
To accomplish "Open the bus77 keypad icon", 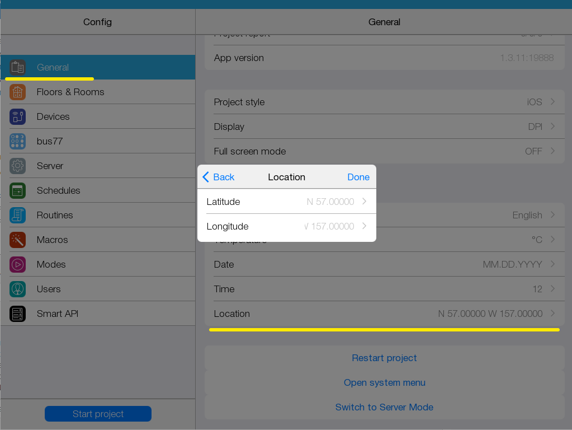I will [x=17, y=141].
